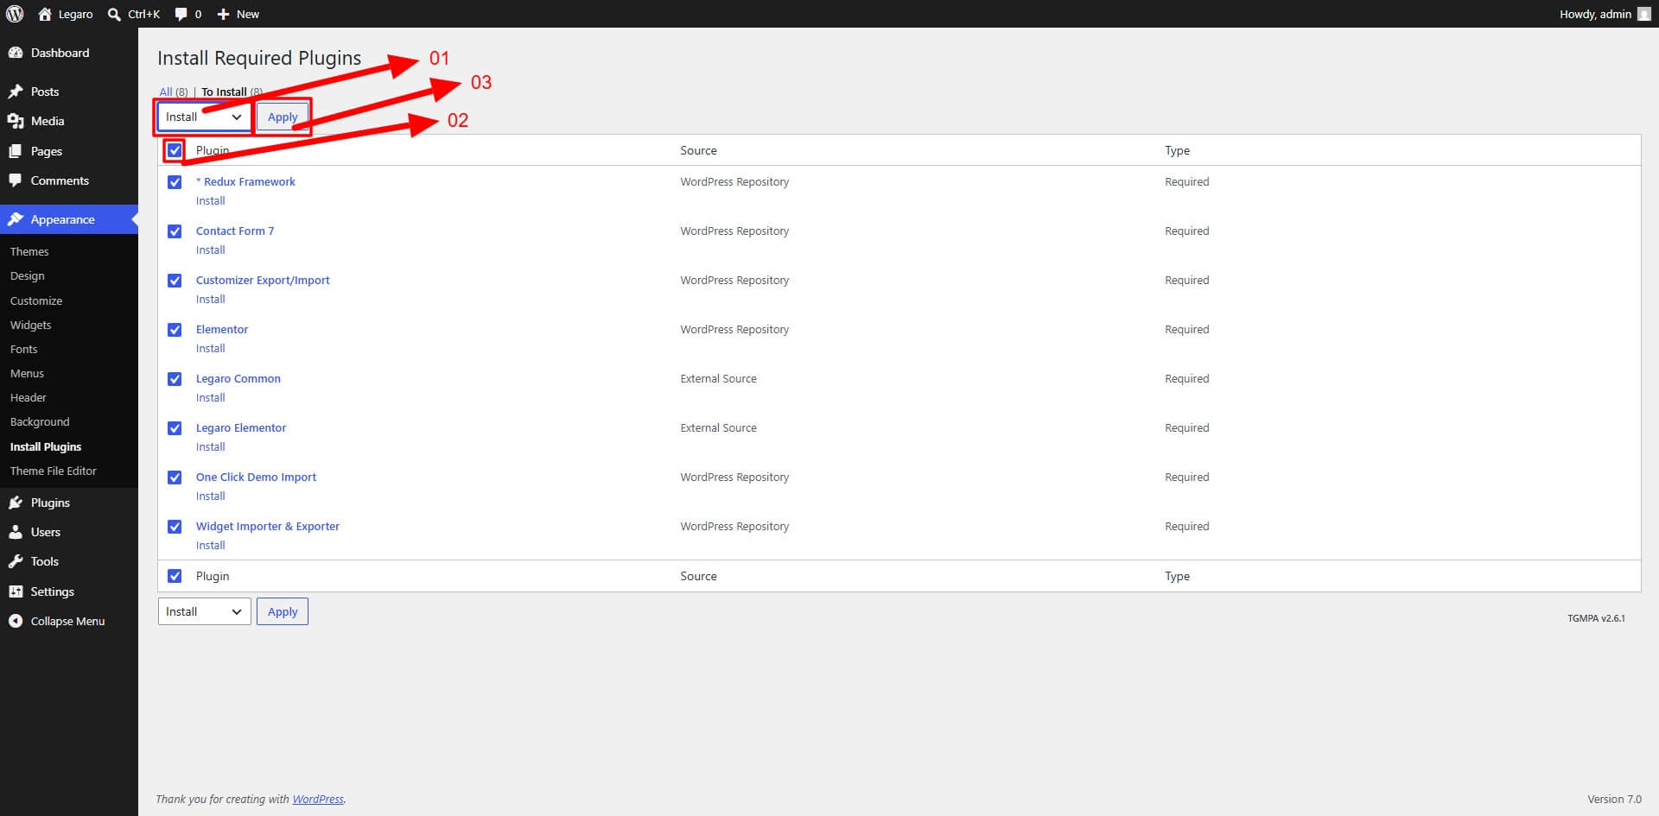1659x816 pixels.
Task: Open the Ctrl+K search icon
Action: click(114, 14)
